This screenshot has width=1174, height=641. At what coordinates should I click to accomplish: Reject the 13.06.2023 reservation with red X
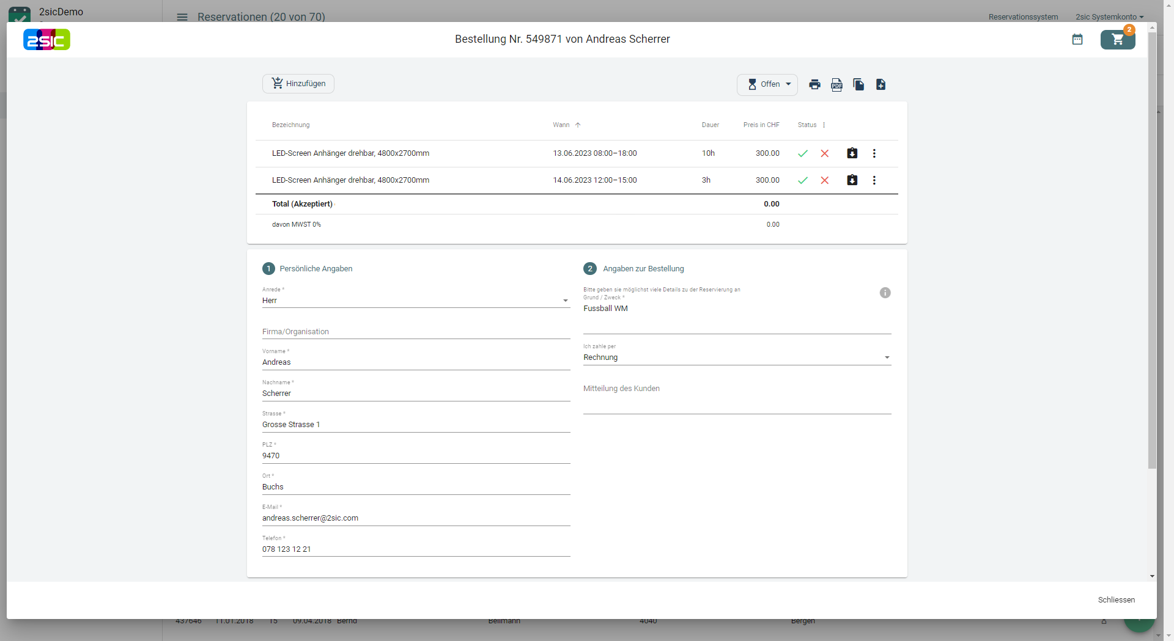tap(825, 153)
